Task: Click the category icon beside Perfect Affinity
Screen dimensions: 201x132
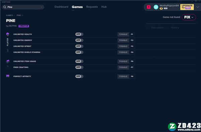Action: coord(8,76)
